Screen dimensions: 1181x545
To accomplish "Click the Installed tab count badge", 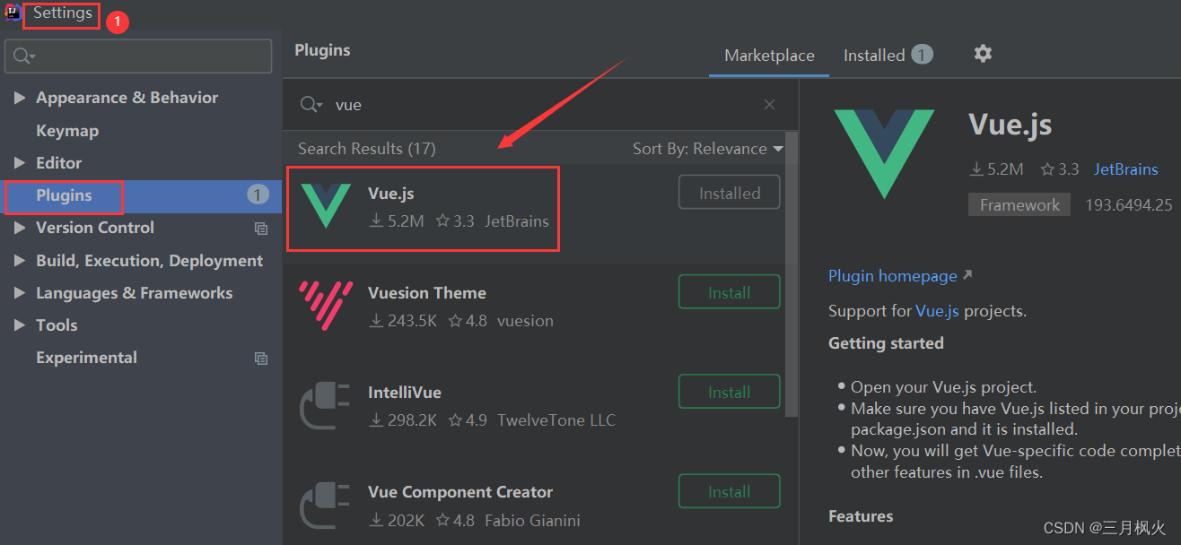I will [x=922, y=56].
